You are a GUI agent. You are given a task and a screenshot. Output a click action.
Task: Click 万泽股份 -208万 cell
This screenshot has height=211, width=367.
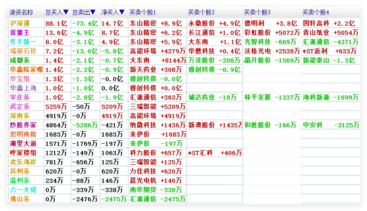(x=214, y=60)
